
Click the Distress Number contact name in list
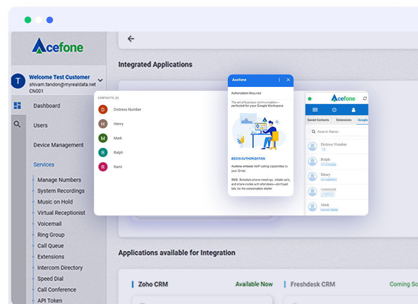click(x=128, y=110)
